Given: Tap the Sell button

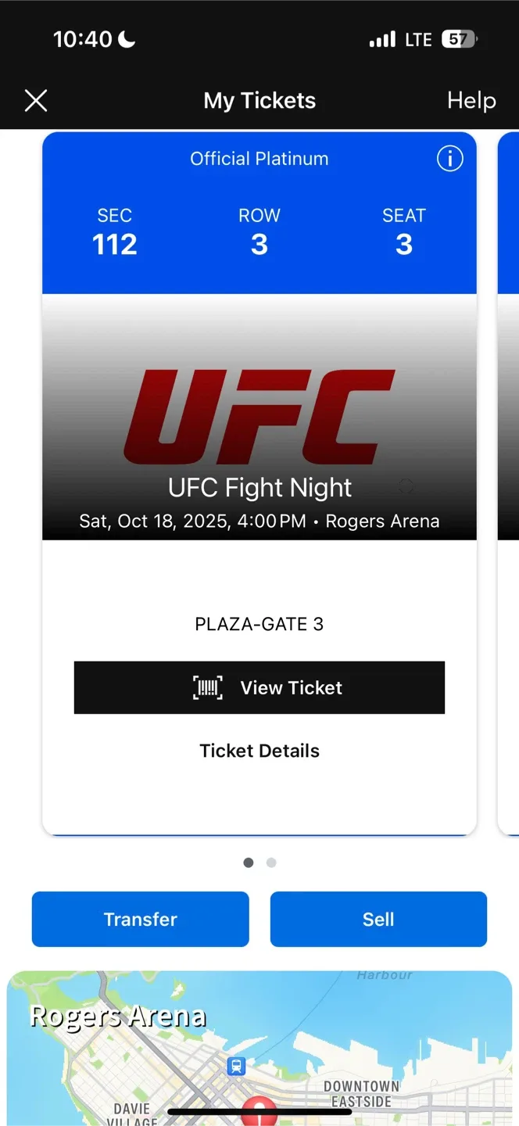Looking at the screenshot, I should point(378,919).
